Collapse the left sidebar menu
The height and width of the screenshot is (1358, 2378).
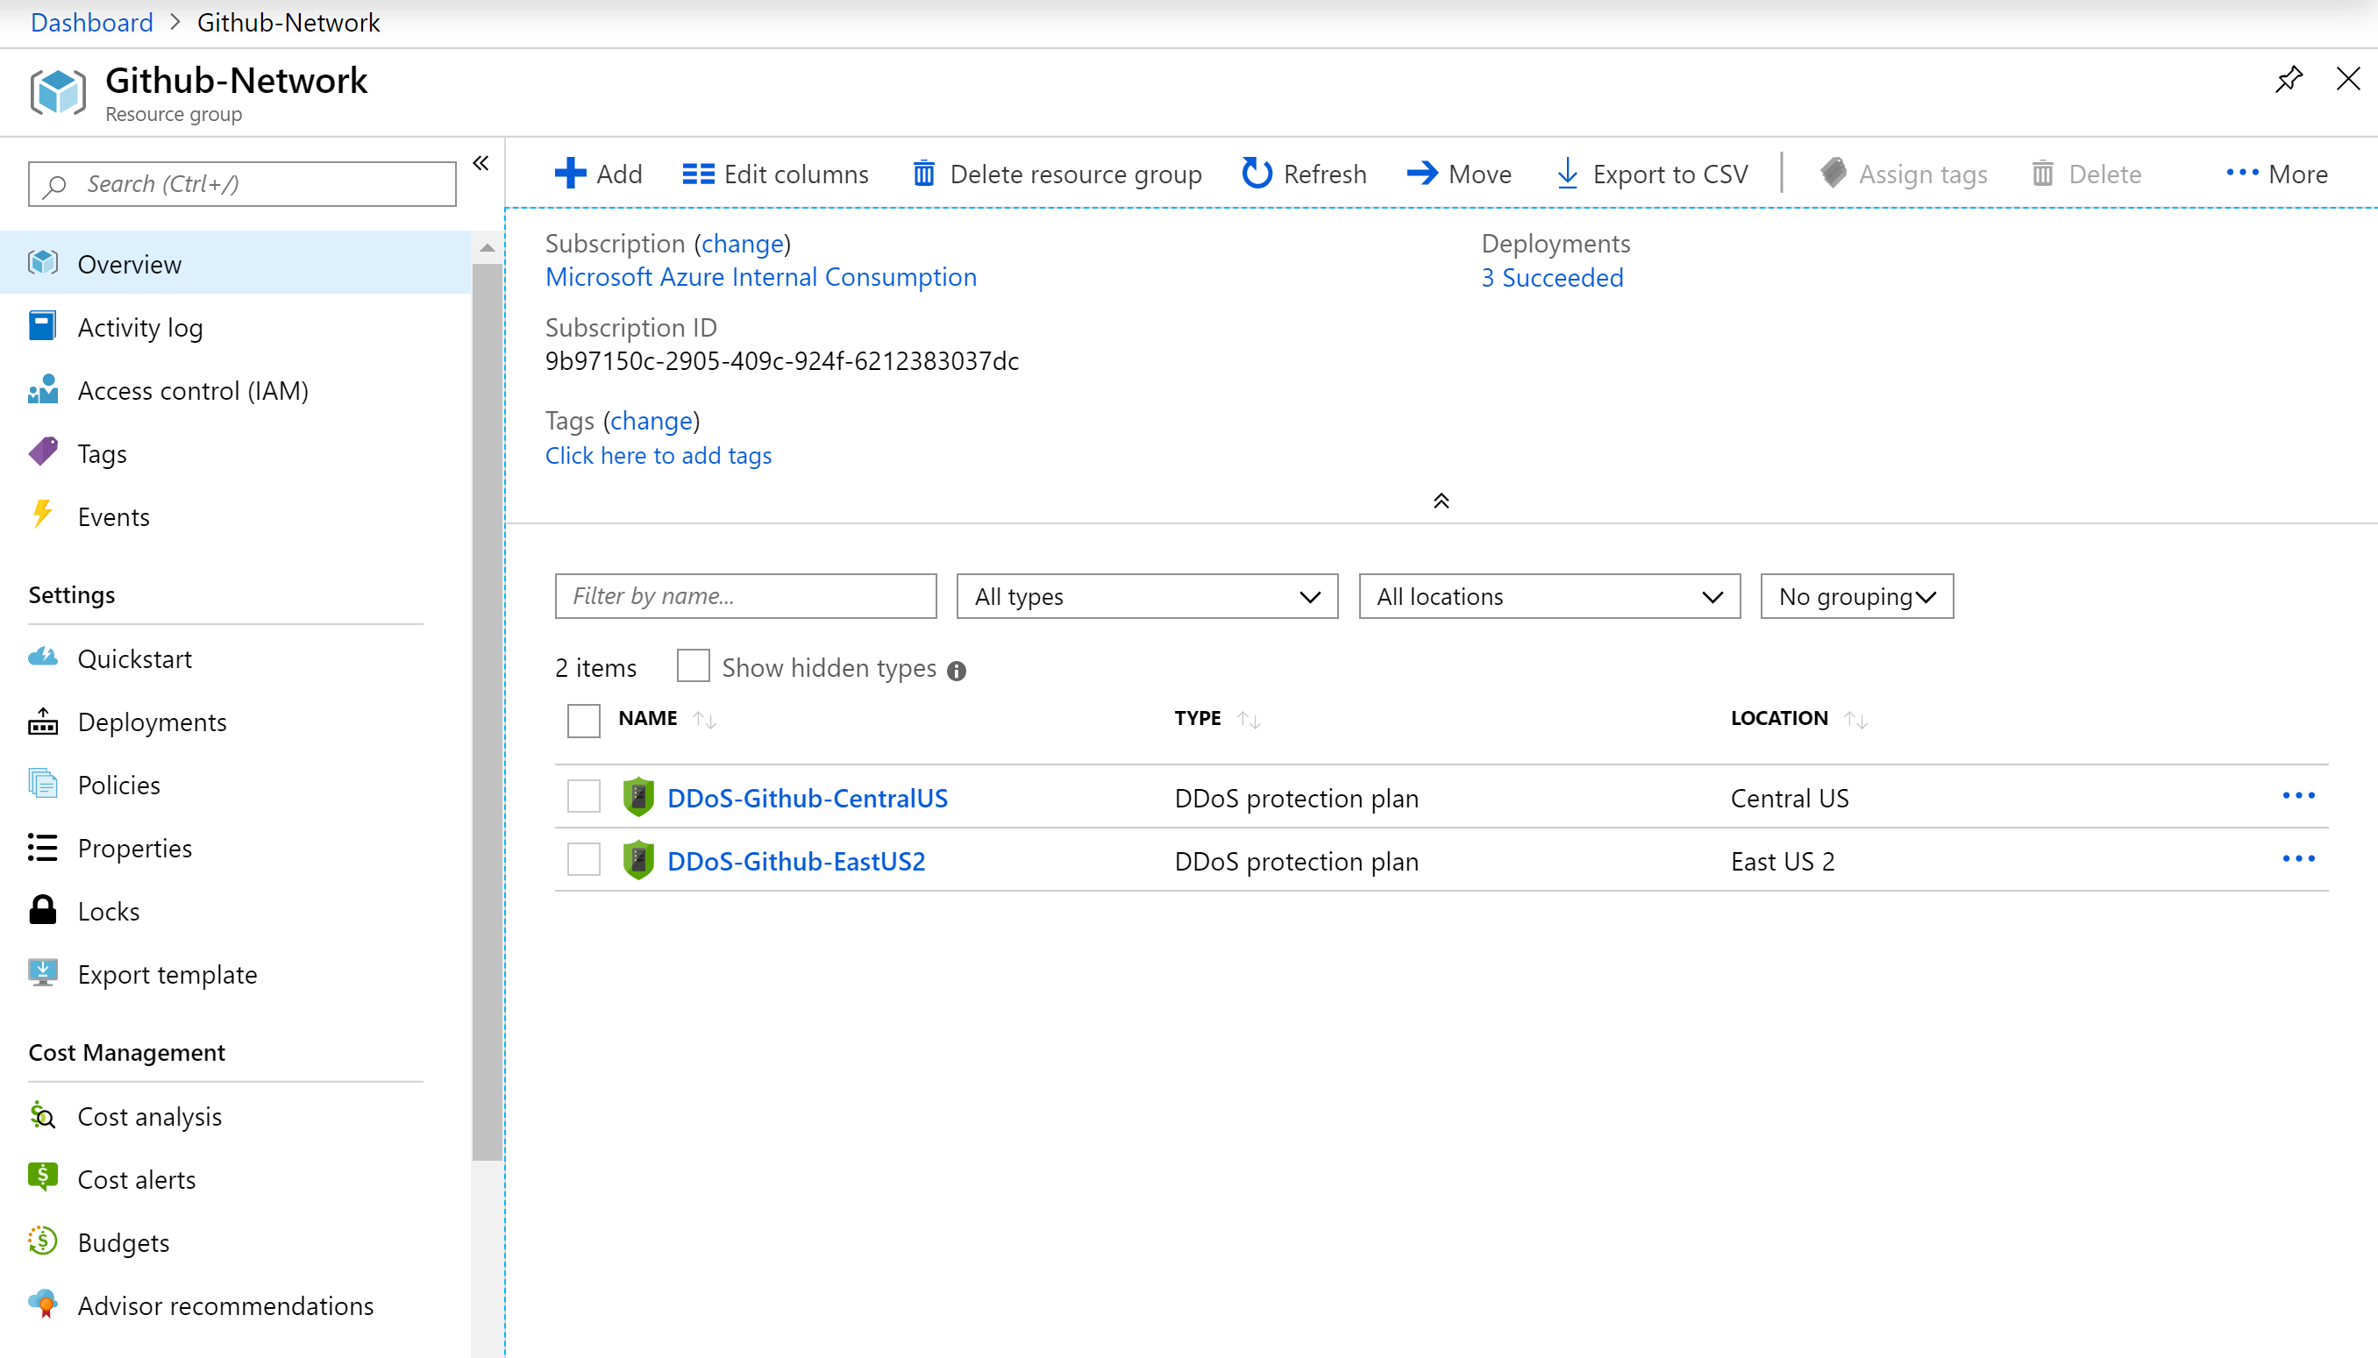[x=481, y=163]
